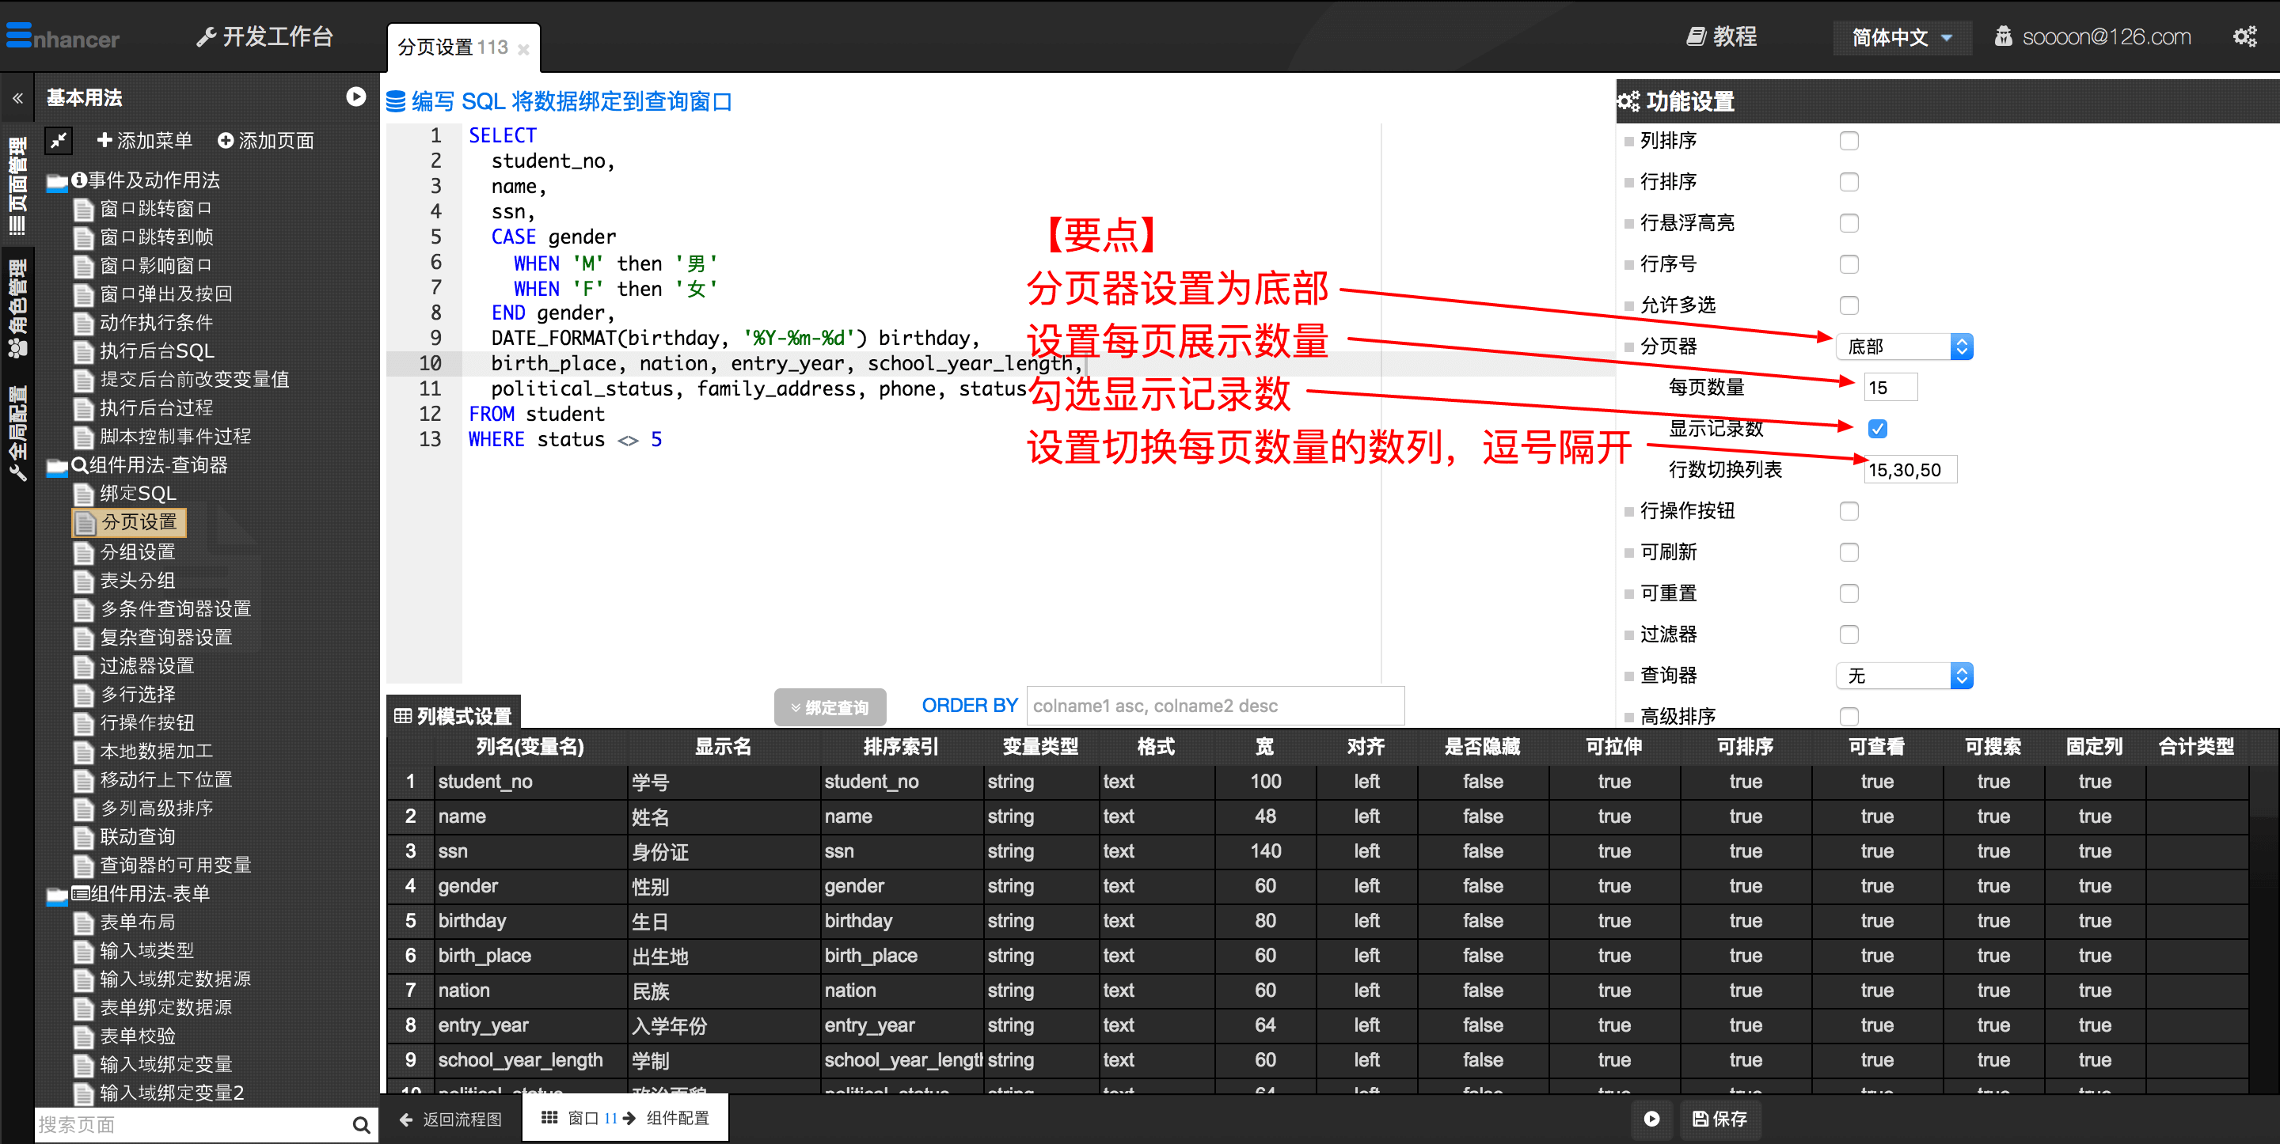
Task: Open the 开发工作台 menu
Action: pyautogui.click(x=265, y=37)
